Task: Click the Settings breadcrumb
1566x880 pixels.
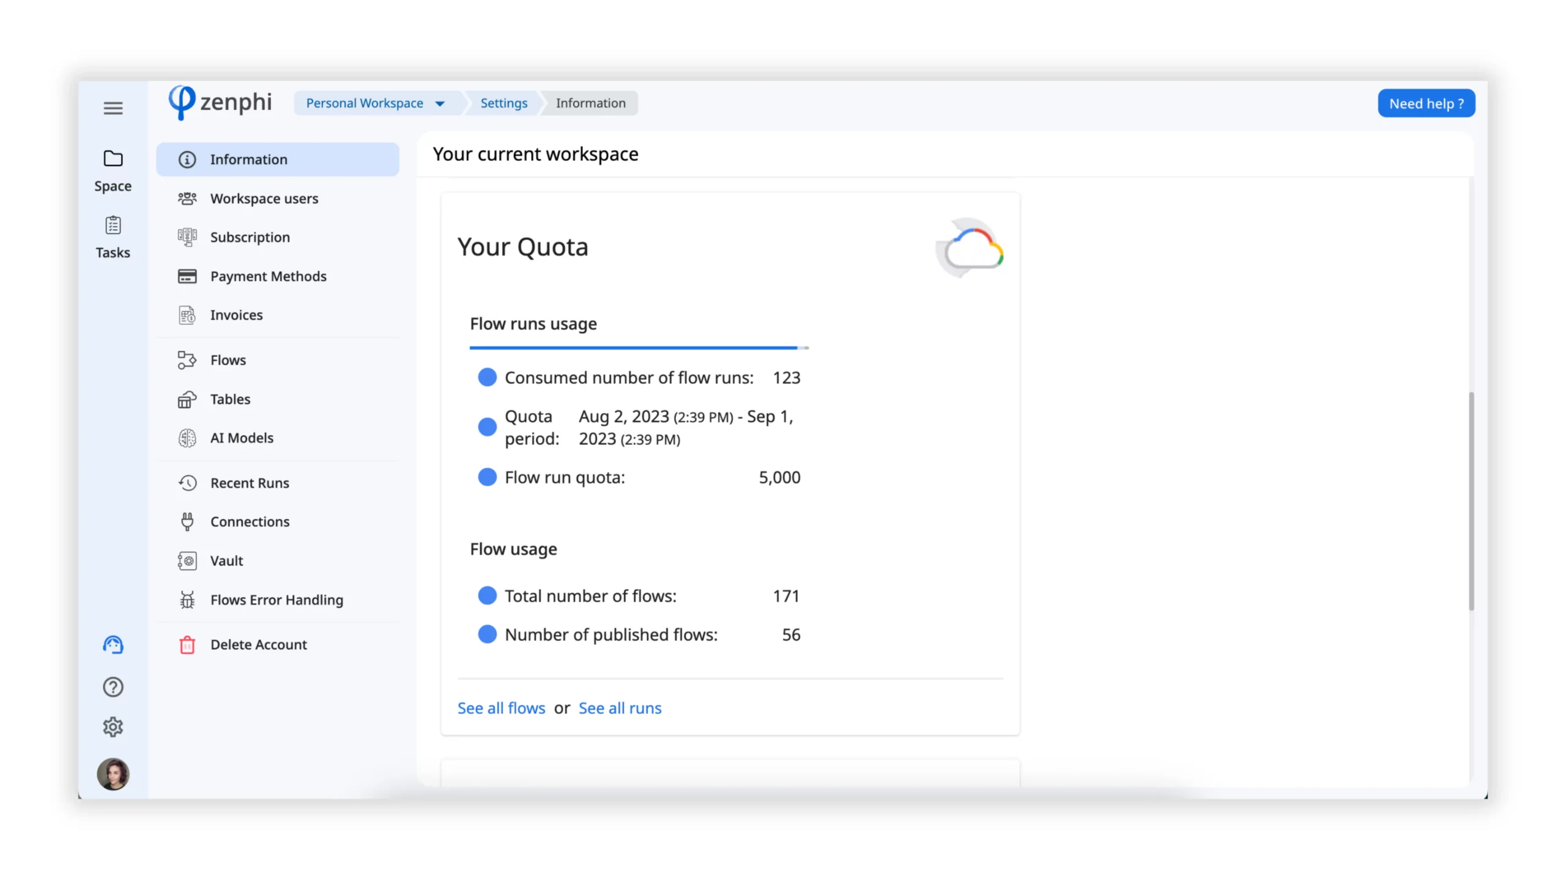Action: click(x=503, y=103)
